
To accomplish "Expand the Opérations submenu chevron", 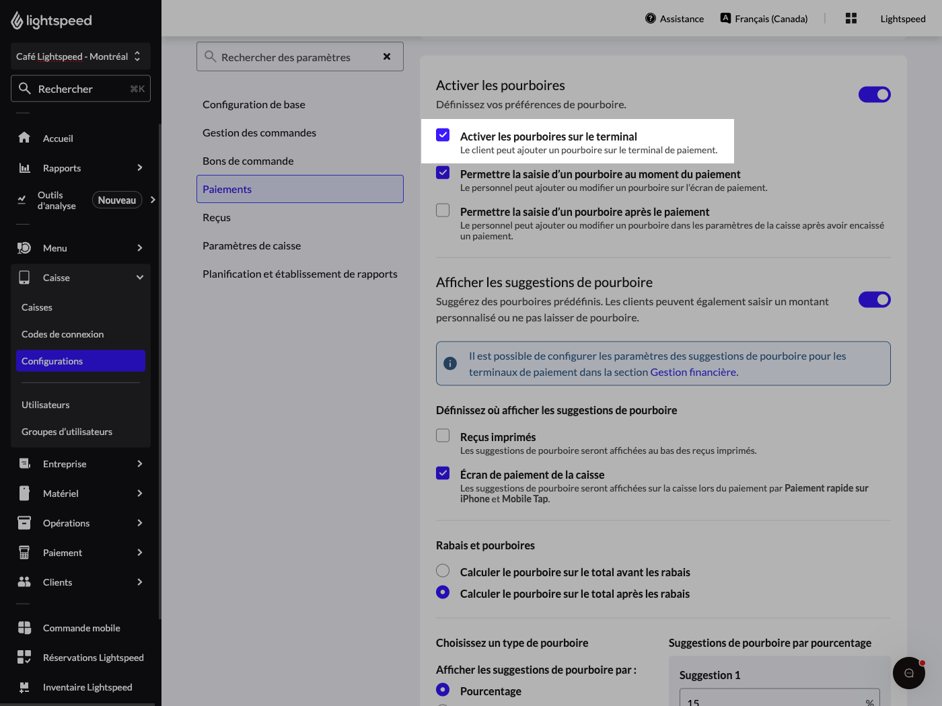I will coord(140,523).
